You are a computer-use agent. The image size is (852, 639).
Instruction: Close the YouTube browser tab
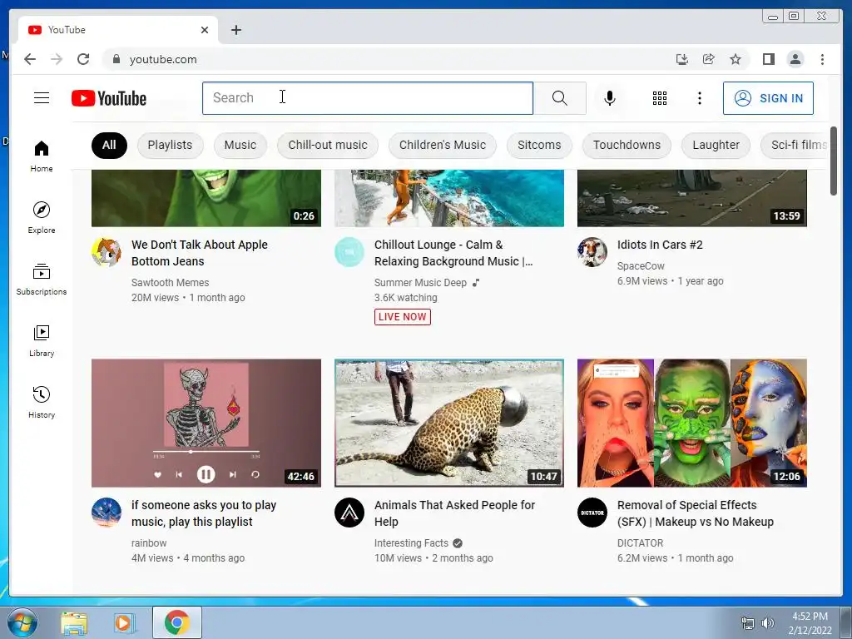coord(205,30)
